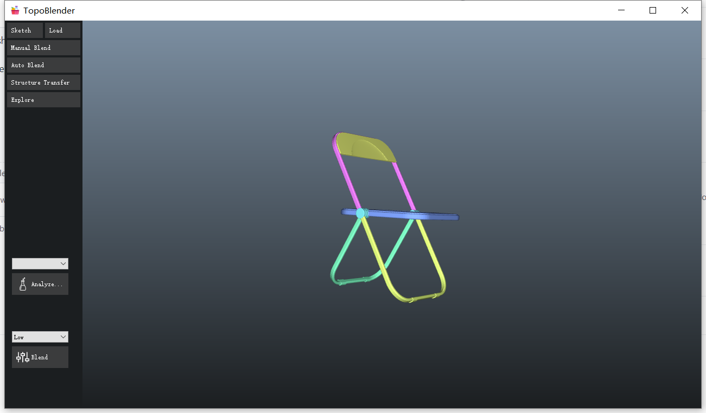This screenshot has width=706, height=413.
Task: Close the TopoBlender window
Action: (x=685, y=10)
